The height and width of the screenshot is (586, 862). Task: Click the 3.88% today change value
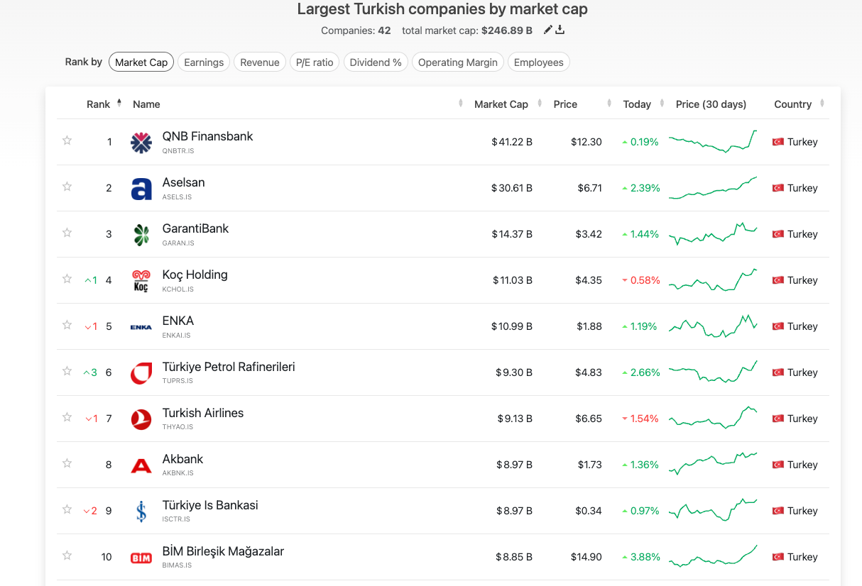(x=645, y=557)
